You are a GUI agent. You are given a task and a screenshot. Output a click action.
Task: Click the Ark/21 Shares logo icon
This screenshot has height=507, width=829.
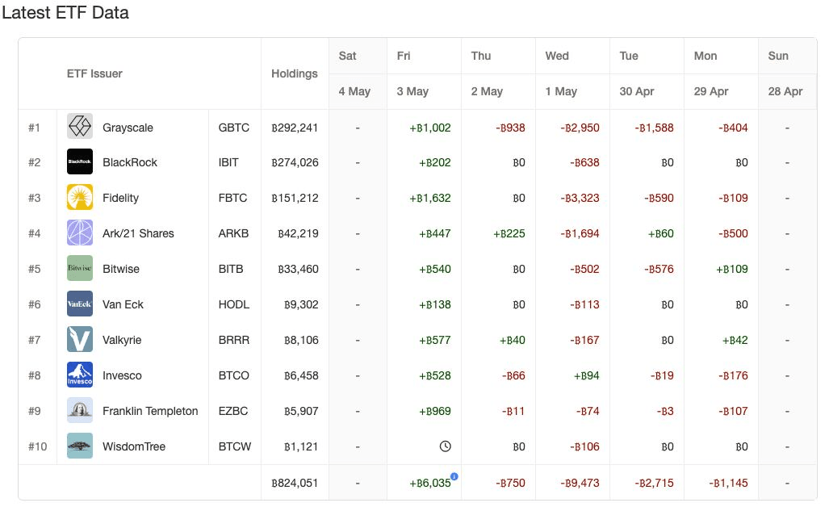pyautogui.click(x=80, y=233)
